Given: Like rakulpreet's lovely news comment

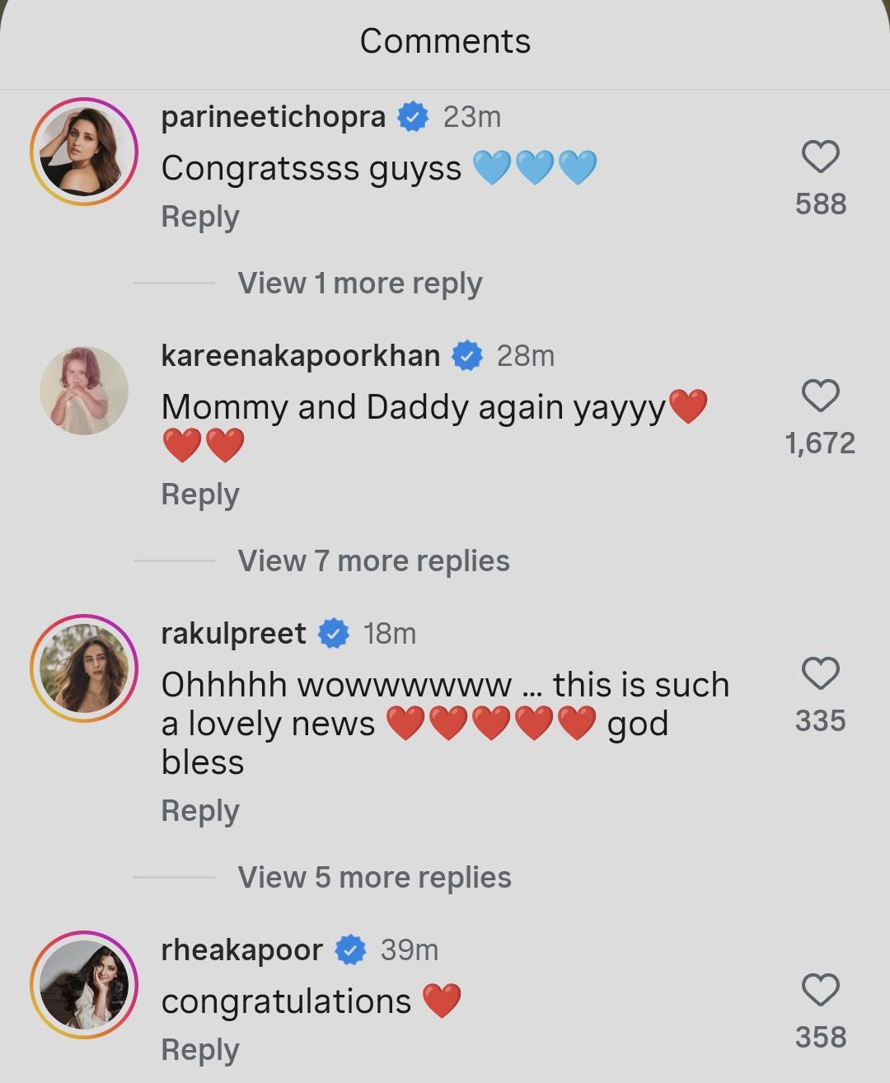Looking at the screenshot, I should 821,673.
